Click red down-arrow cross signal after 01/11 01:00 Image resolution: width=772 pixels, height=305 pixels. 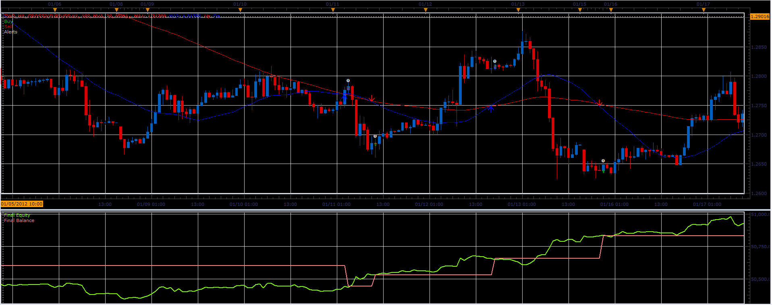coord(371,98)
